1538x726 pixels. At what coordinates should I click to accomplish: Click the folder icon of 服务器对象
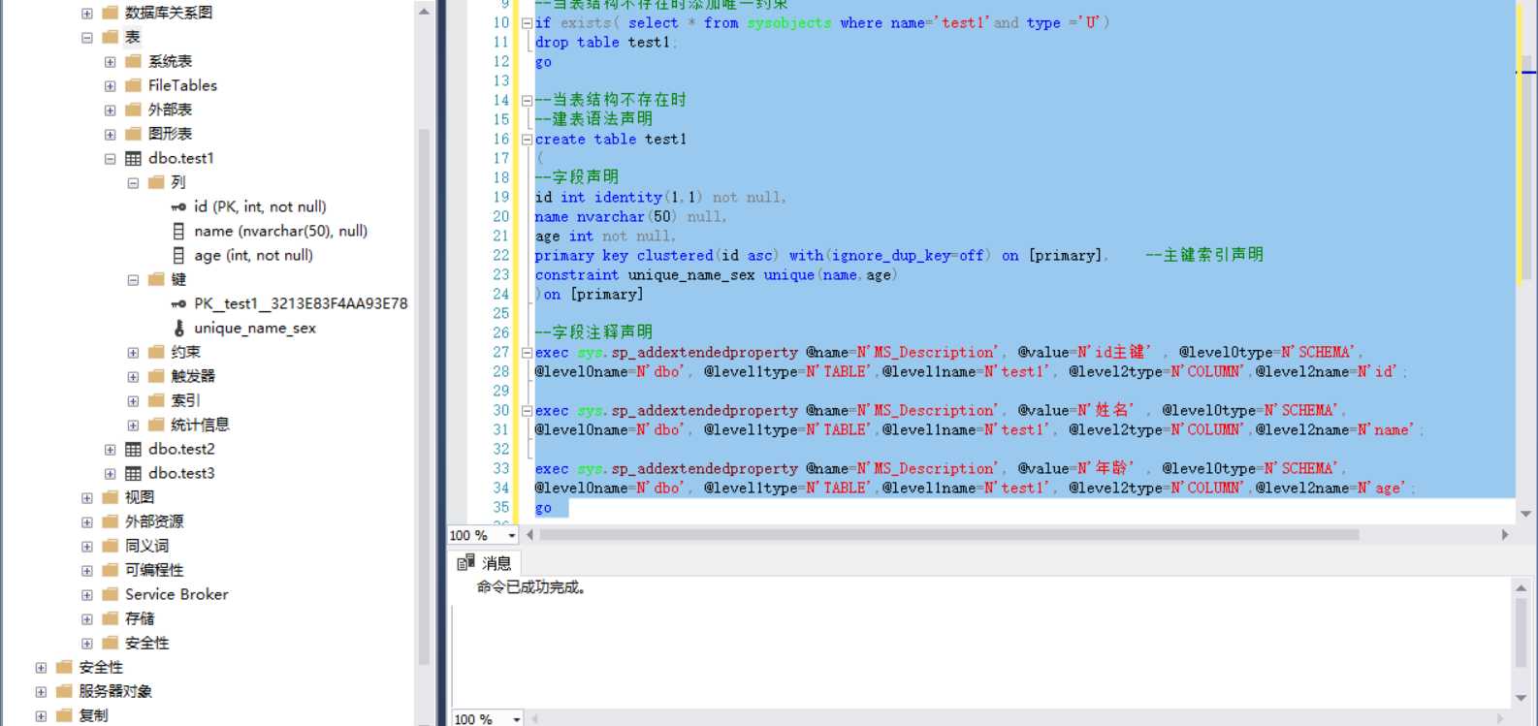[64, 691]
